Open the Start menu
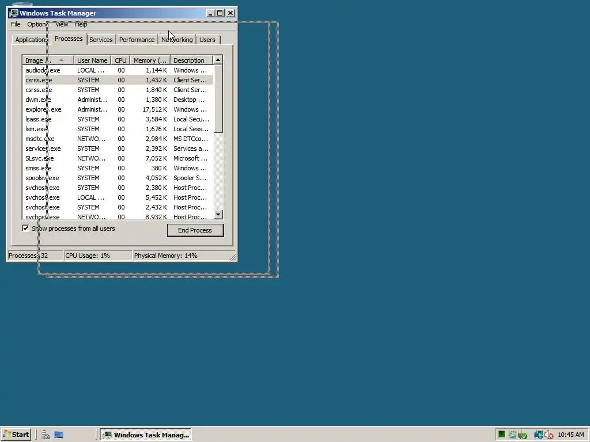Viewport: 590px width, 442px height. tap(16, 435)
